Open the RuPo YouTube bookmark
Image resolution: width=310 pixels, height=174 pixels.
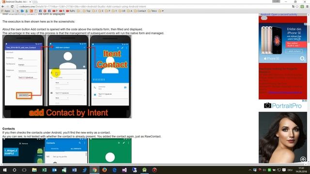(x=71, y=11)
